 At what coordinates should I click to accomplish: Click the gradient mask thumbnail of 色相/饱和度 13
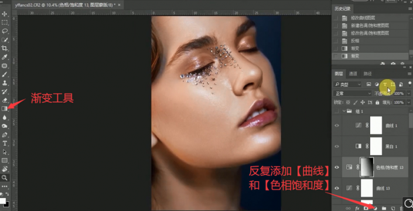[367, 167]
